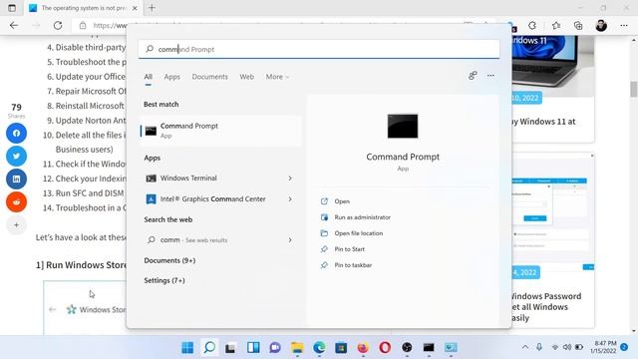Open Chat from the taskbar
The height and width of the screenshot is (359, 638).
[275, 348]
